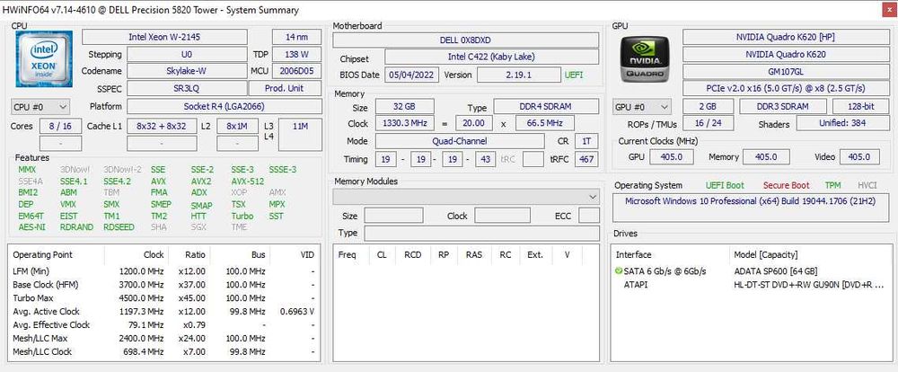Click the BIOS version 2.19.1 value

coord(519,75)
